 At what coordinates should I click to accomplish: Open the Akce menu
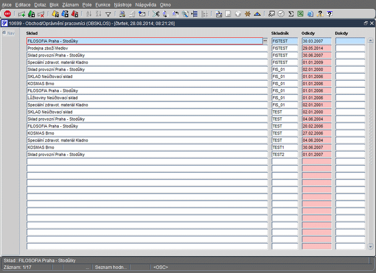click(7, 5)
